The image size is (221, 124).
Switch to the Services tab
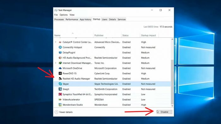(122, 20)
